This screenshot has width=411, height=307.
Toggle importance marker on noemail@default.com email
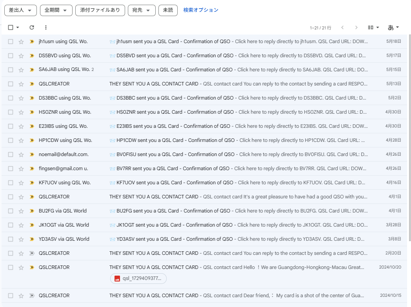32,154
